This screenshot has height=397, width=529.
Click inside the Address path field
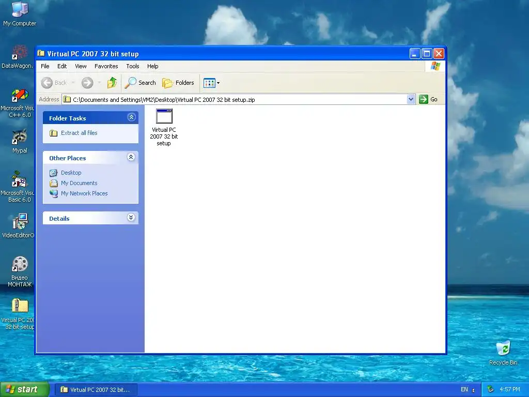(235, 100)
